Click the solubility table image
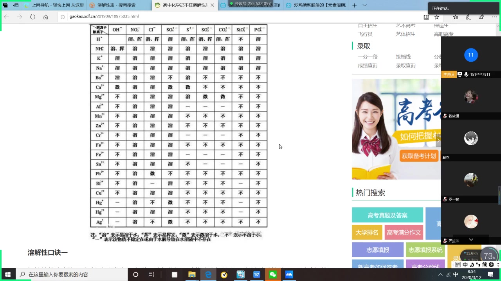501x281 pixels. point(178,133)
